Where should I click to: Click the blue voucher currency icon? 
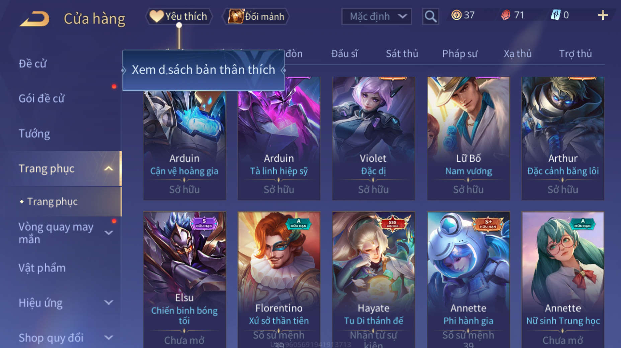point(556,15)
